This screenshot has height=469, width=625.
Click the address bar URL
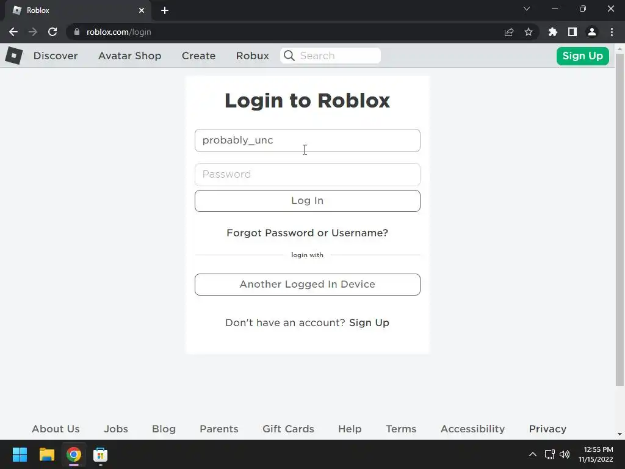point(119,32)
